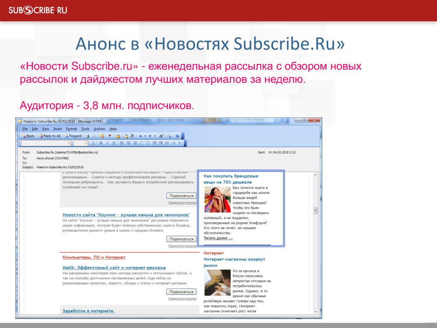The image size is (437, 328).
Task: Insert a horizontal line icon
Action: tap(167, 143)
